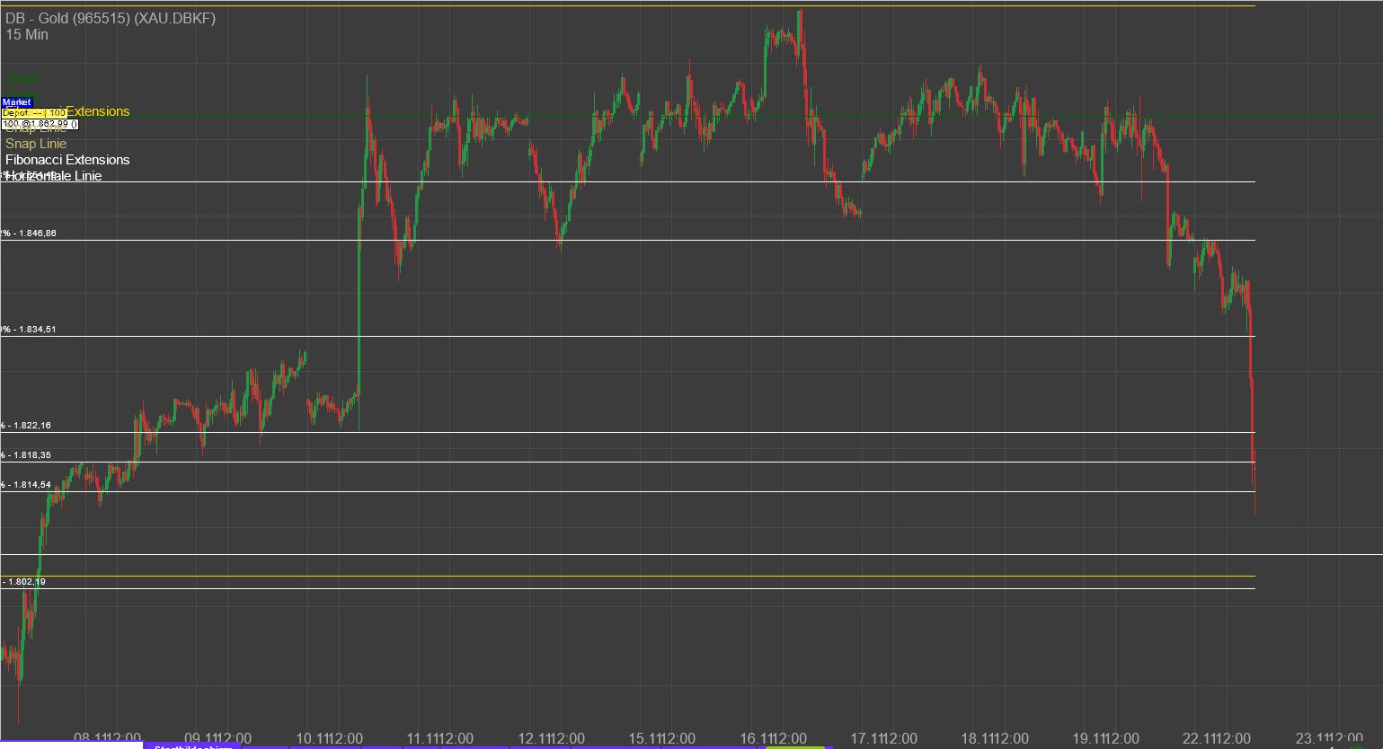The width and height of the screenshot is (1383, 749).
Task: Click the DB - Gold (965515) chart title
Action: pyautogui.click(x=111, y=18)
